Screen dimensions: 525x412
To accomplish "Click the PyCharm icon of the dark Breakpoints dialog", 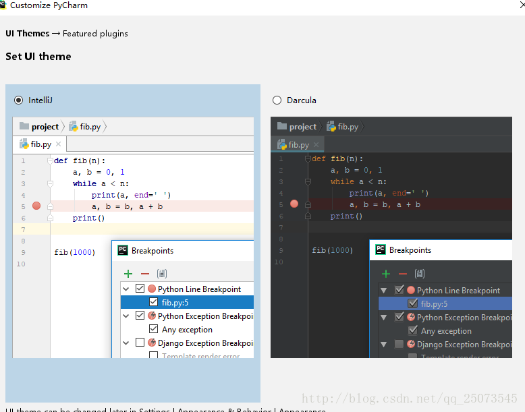I will tap(381, 249).
